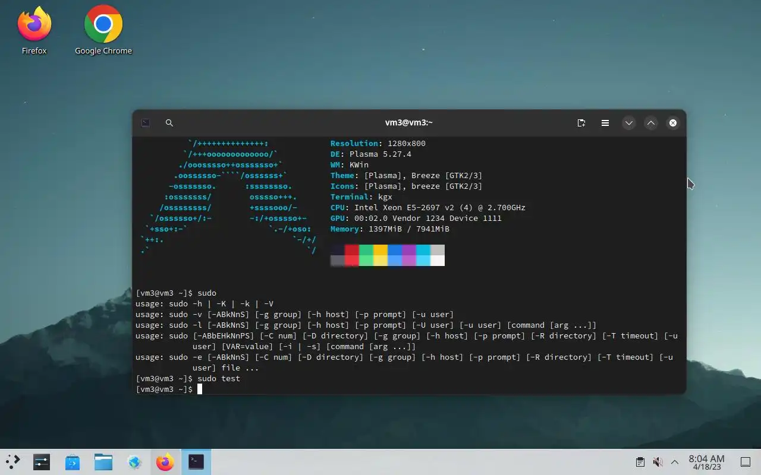
Task: Click 'Memory: 1397MiB / 7941MiB' line
Action: 390,229
